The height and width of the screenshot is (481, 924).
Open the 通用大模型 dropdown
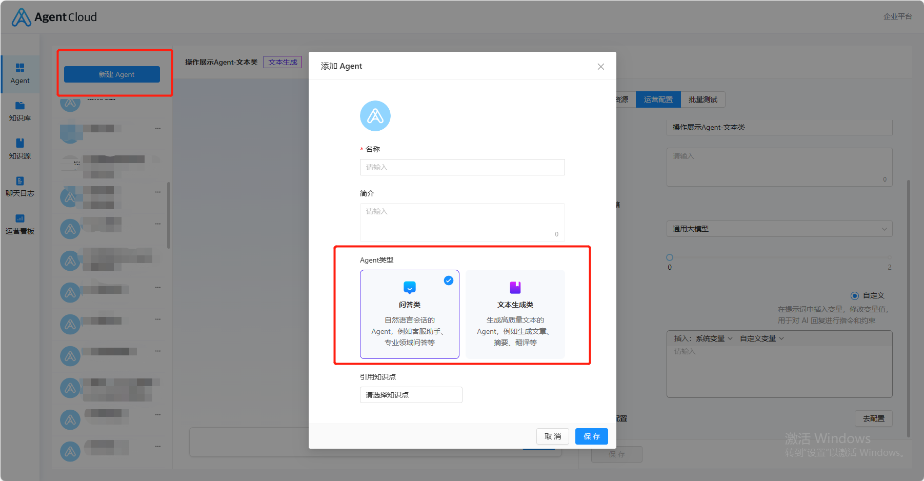tap(779, 229)
